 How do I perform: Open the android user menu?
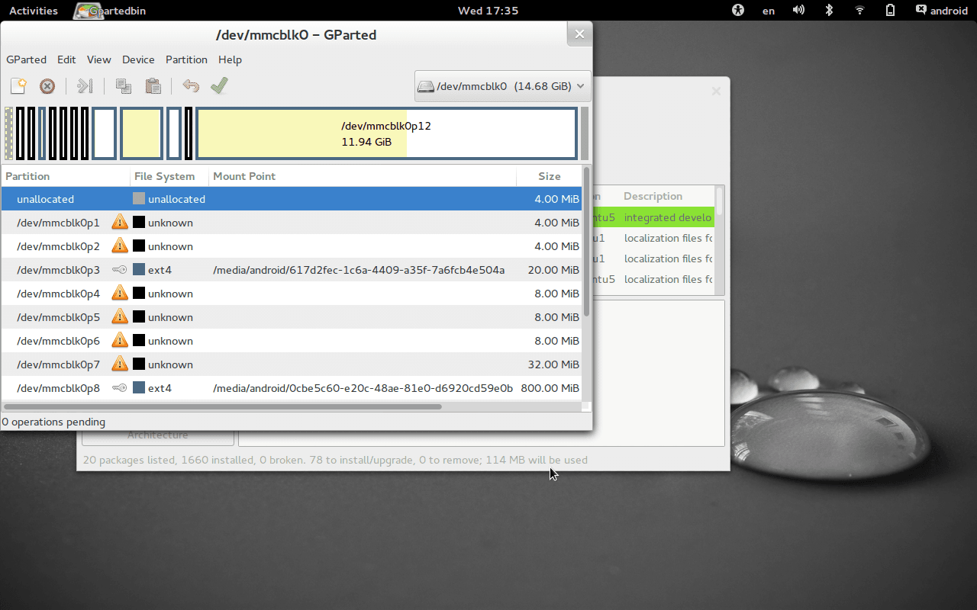[942, 11]
